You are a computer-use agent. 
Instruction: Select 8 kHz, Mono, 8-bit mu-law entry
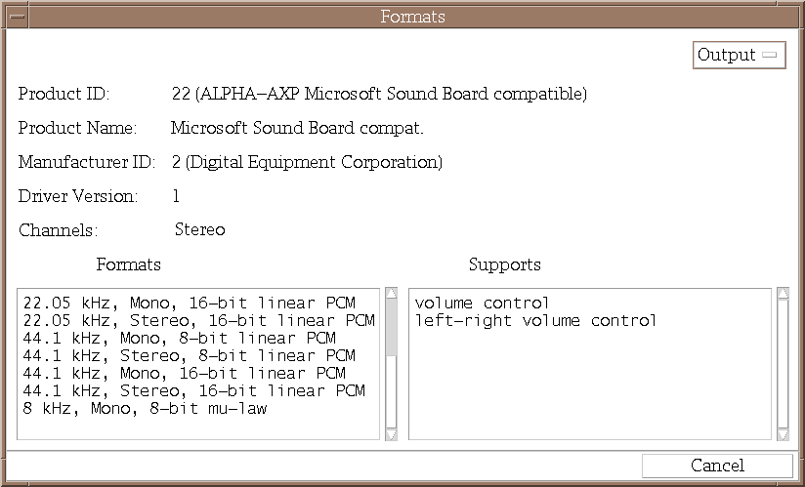coord(145,408)
